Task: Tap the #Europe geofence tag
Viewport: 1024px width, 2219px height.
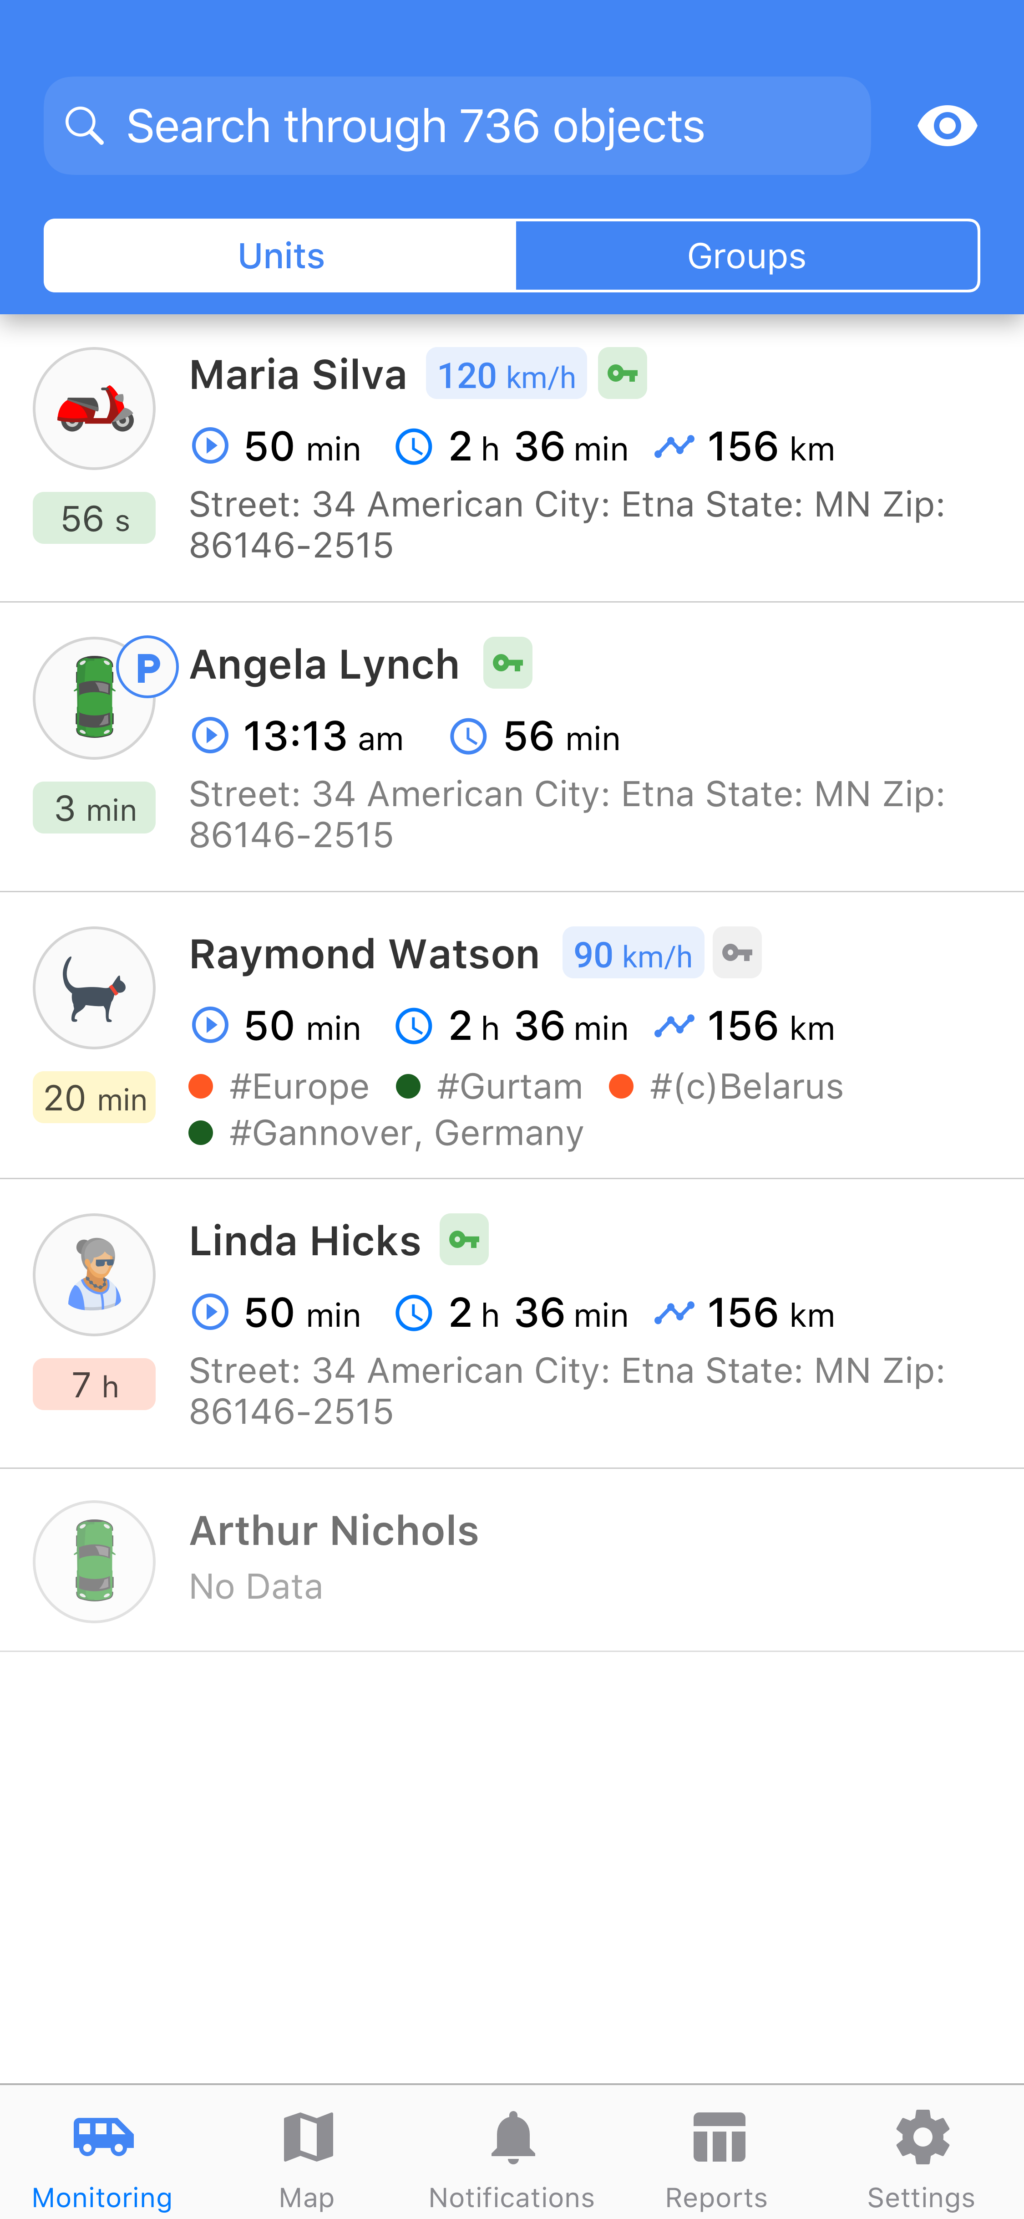Action: coord(299,1087)
